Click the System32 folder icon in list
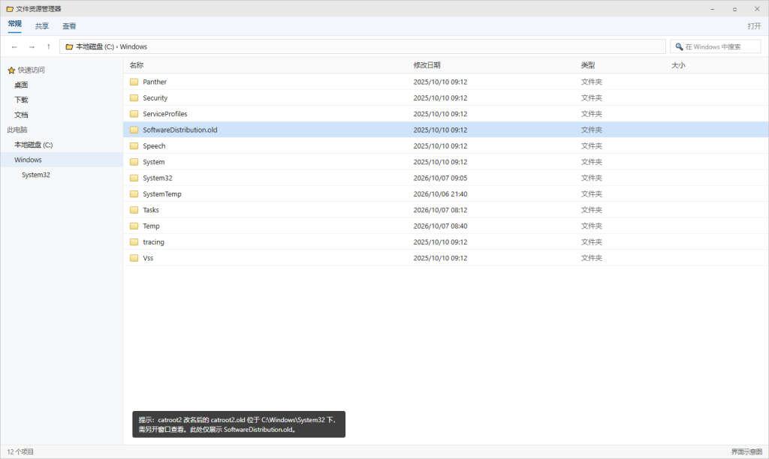 (x=134, y=178)
